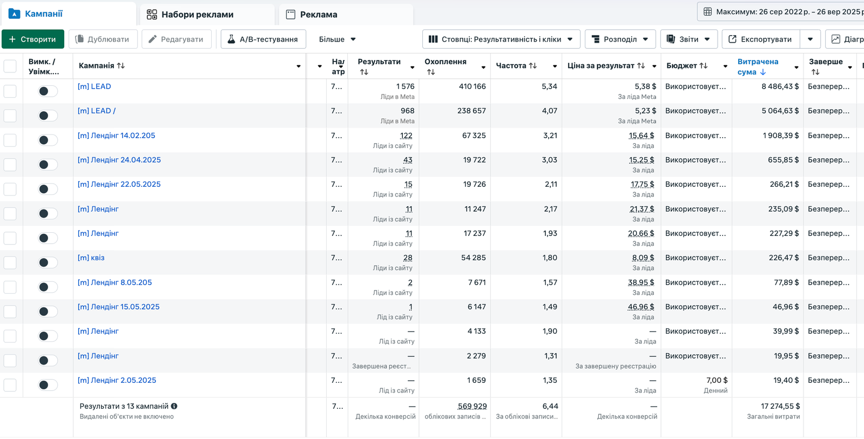Open Стовпці: Результативність і кліки dropdown
864x439 pixels.
501,39
